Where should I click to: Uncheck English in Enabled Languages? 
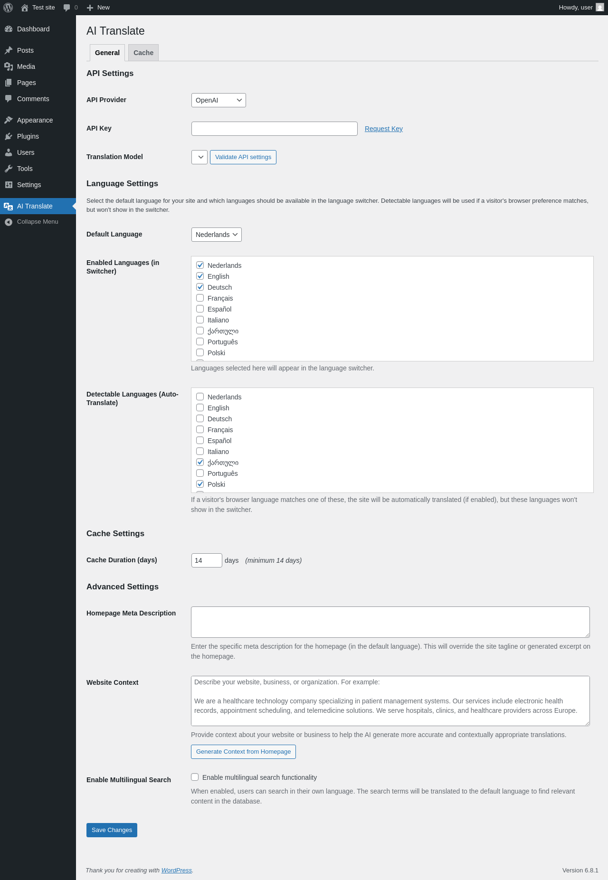200,276
